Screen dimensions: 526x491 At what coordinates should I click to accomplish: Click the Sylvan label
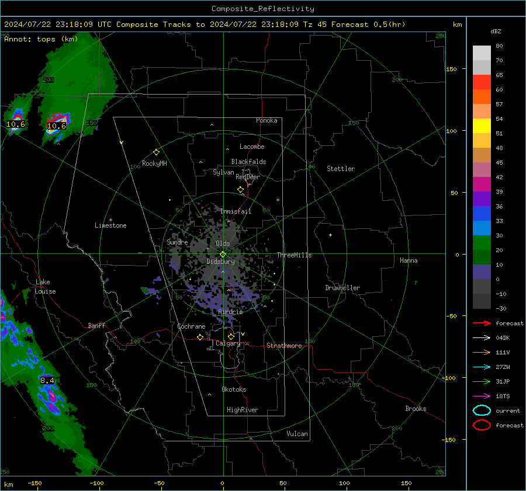point(223,172)
